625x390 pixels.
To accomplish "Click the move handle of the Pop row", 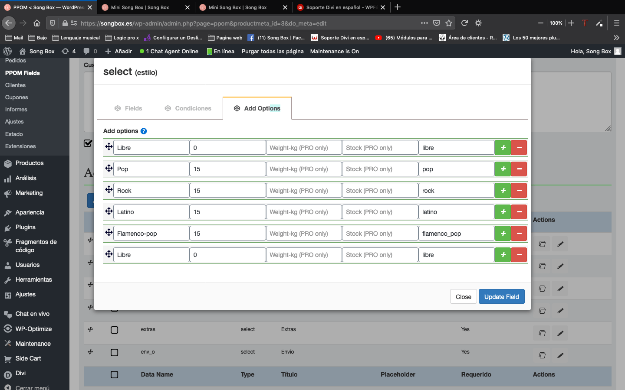I will pos(109,168).
